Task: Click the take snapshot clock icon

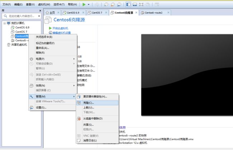Action: coord(106,4)
